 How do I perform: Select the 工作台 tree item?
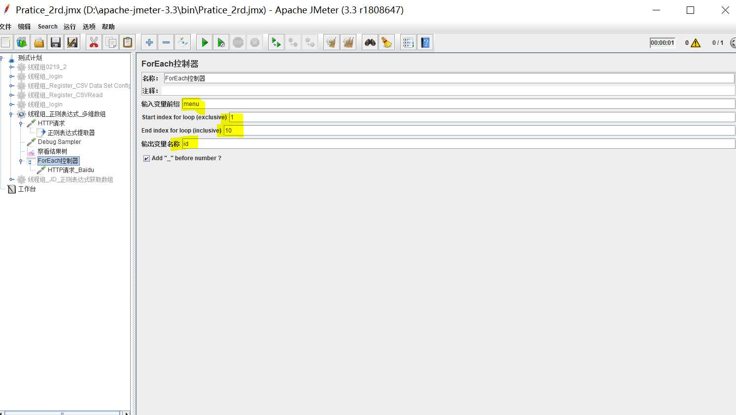(27, 189)
